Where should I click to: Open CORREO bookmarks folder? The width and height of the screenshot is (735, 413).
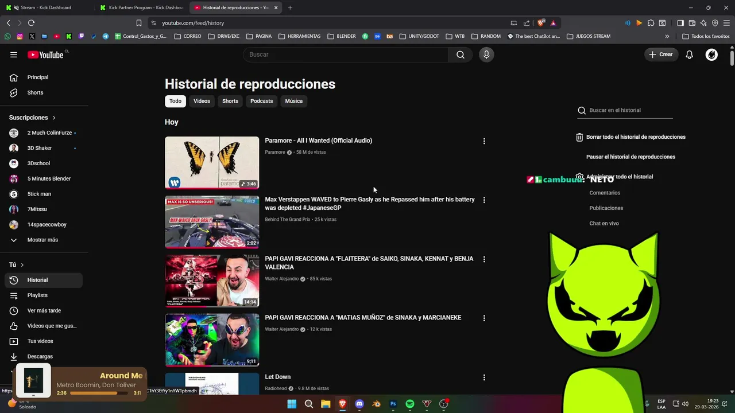[188, 36]
